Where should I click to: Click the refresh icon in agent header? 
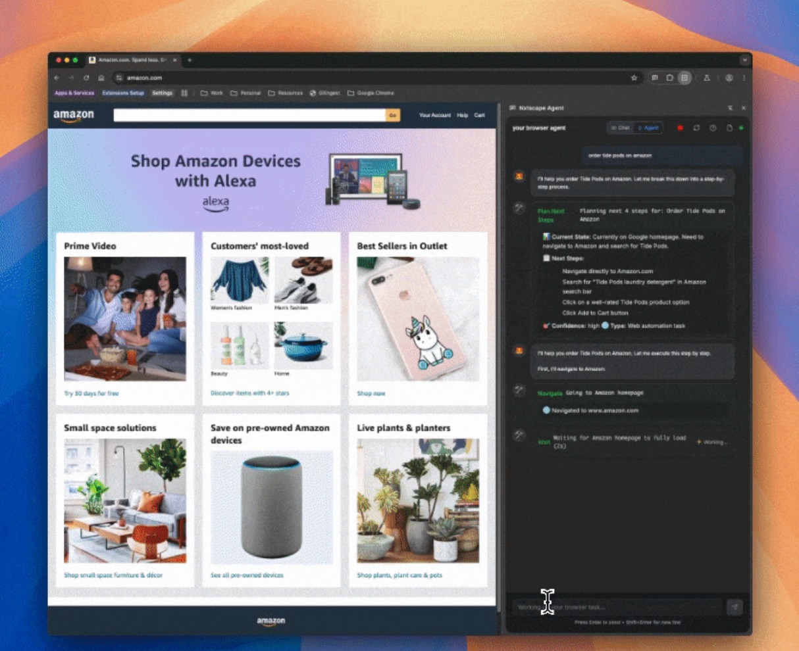pyautogui.click(x=696, y=128)
